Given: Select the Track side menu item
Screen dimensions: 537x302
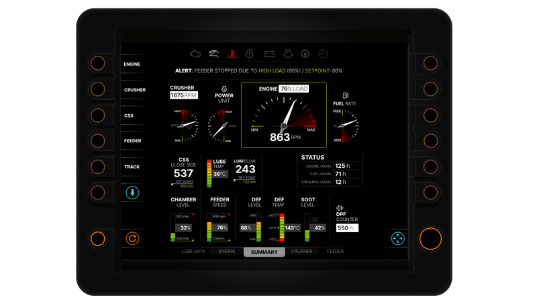Looking at the screenshot, I should (x=132, y=167).
